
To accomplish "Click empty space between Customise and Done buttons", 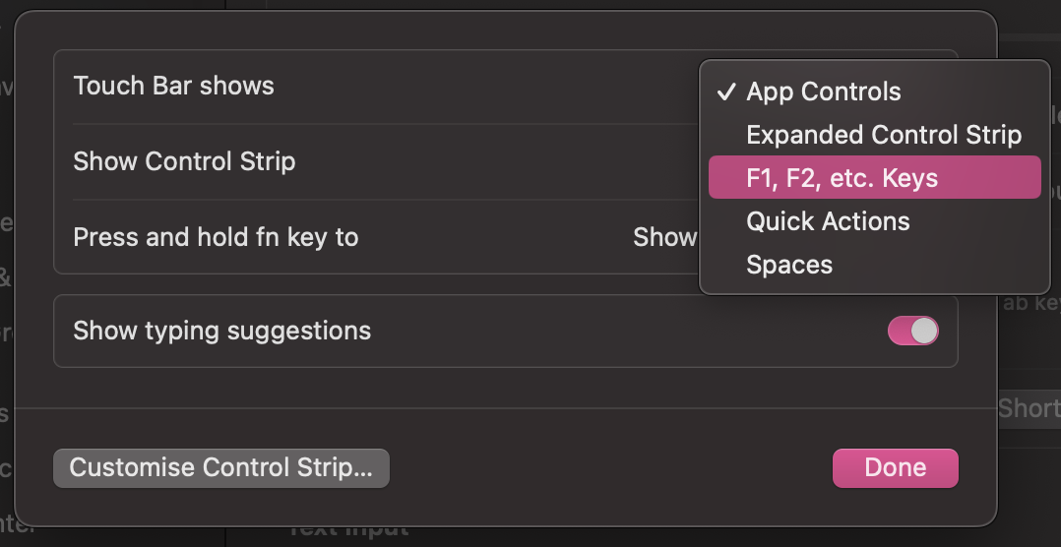I will (610, 468).
